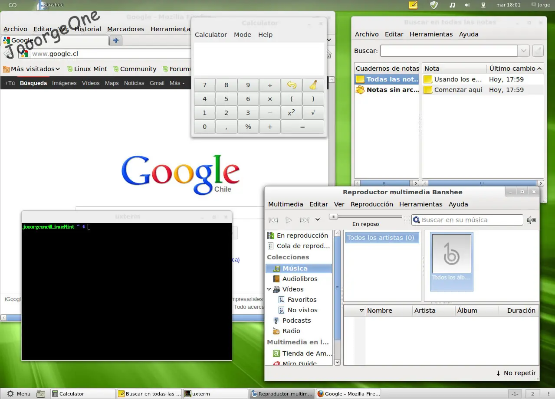Open the Mode menu in Calculator

[243, 35]
